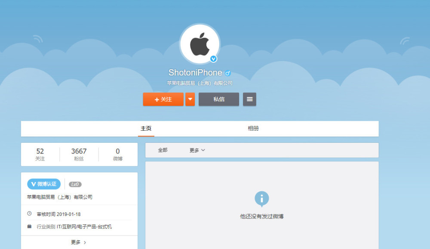Screen dimensions: 430x249
Task: Open the Apple logo profile avatar
Action: tap(200, 44)
